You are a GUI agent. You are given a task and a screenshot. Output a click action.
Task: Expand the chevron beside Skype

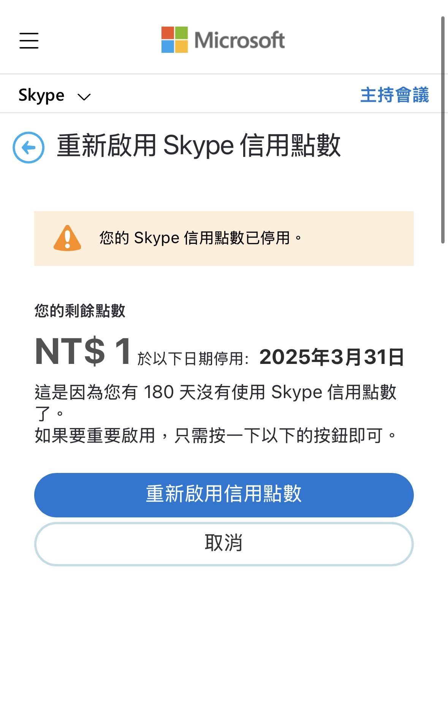(84, 97)
